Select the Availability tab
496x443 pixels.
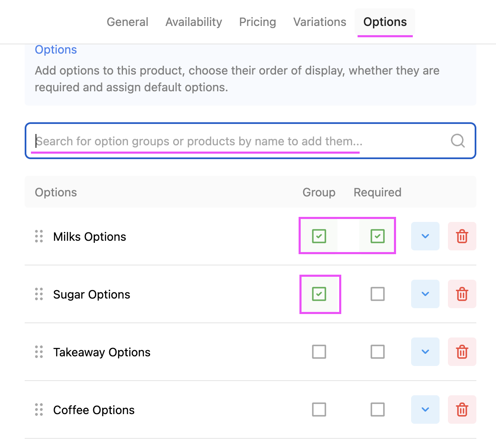point(193,22)
